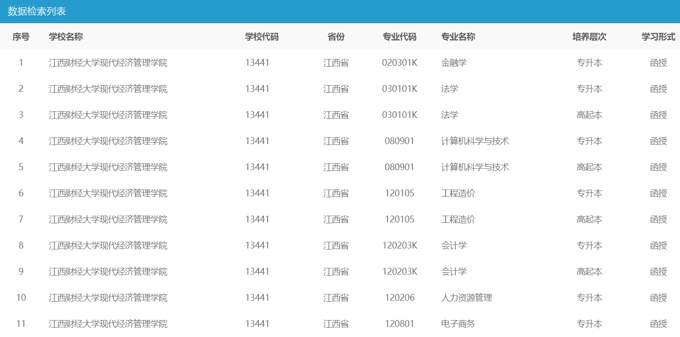Click 会计学 in row 9
This screenshot has width=680, height=337.
(454, 272)
